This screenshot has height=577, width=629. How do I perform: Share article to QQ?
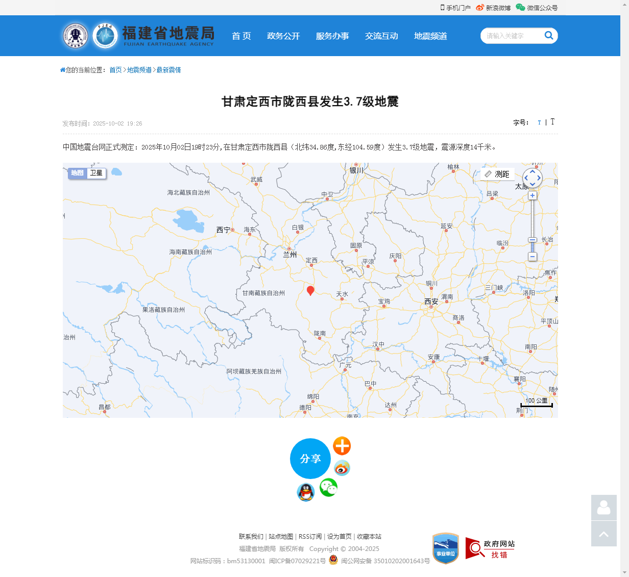[x=305, y=493]
